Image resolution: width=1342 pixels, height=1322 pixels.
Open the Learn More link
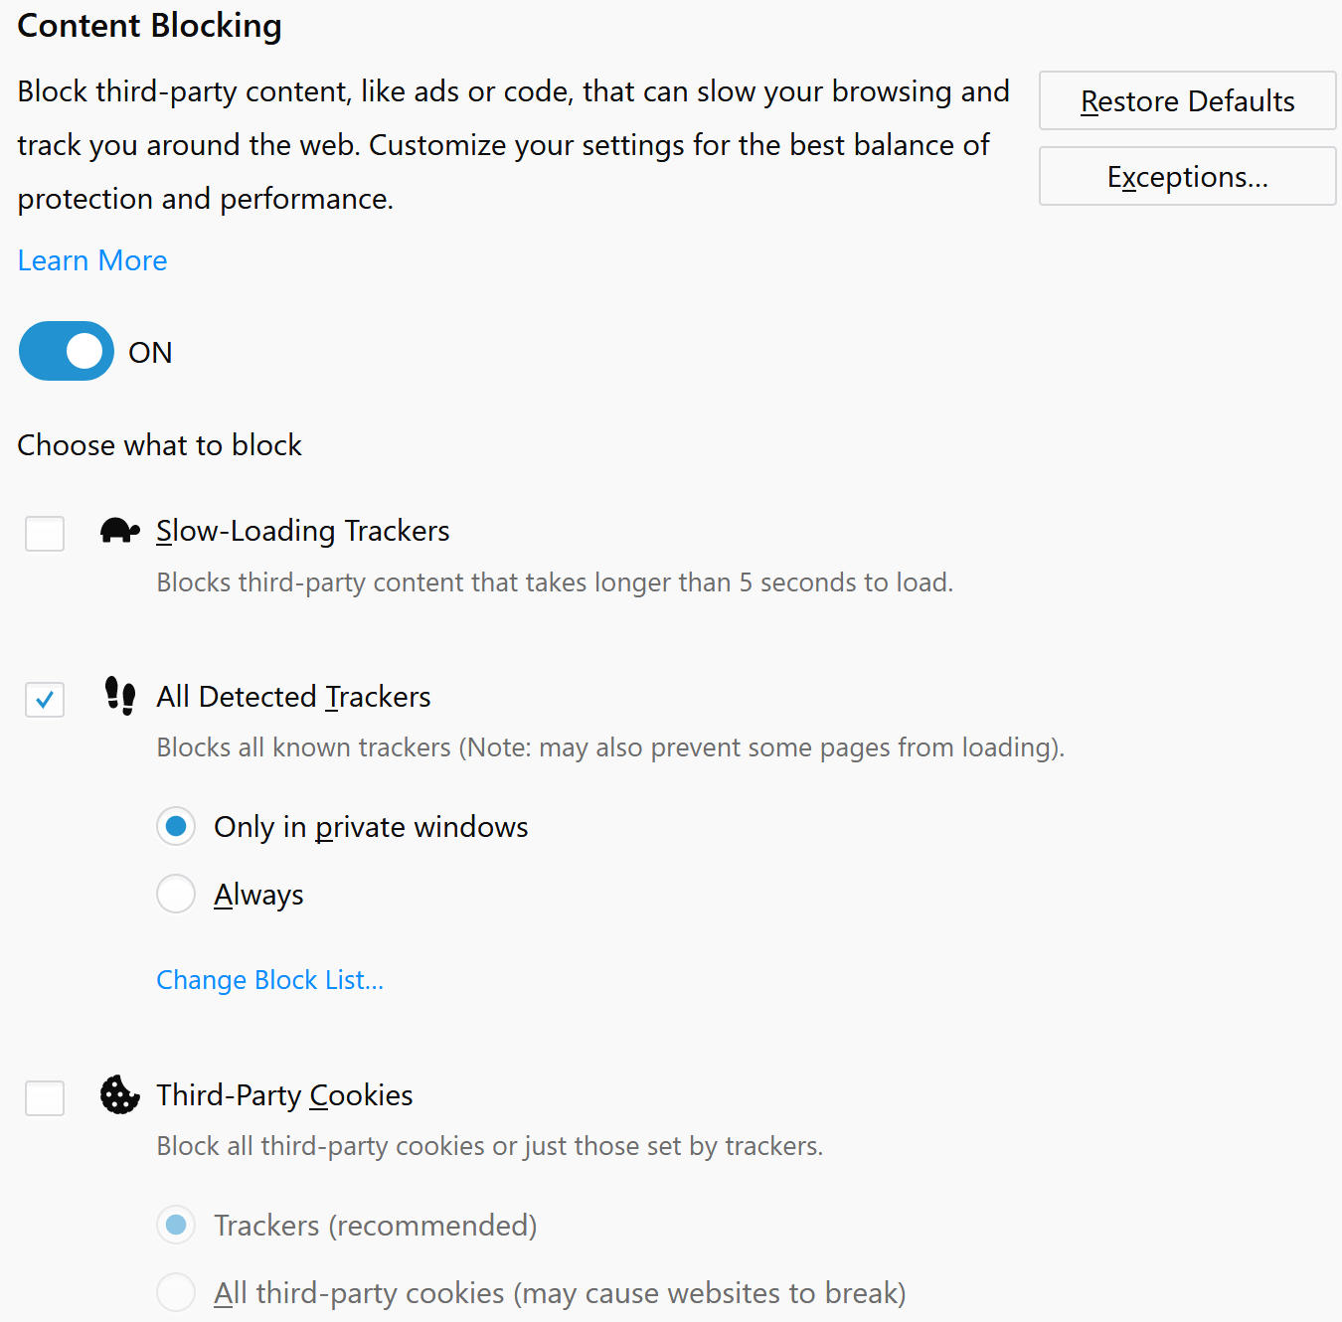(91, 260)
